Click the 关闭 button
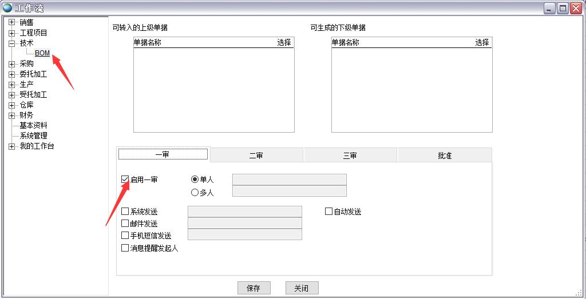586x299 pixels. click(302, 288)
